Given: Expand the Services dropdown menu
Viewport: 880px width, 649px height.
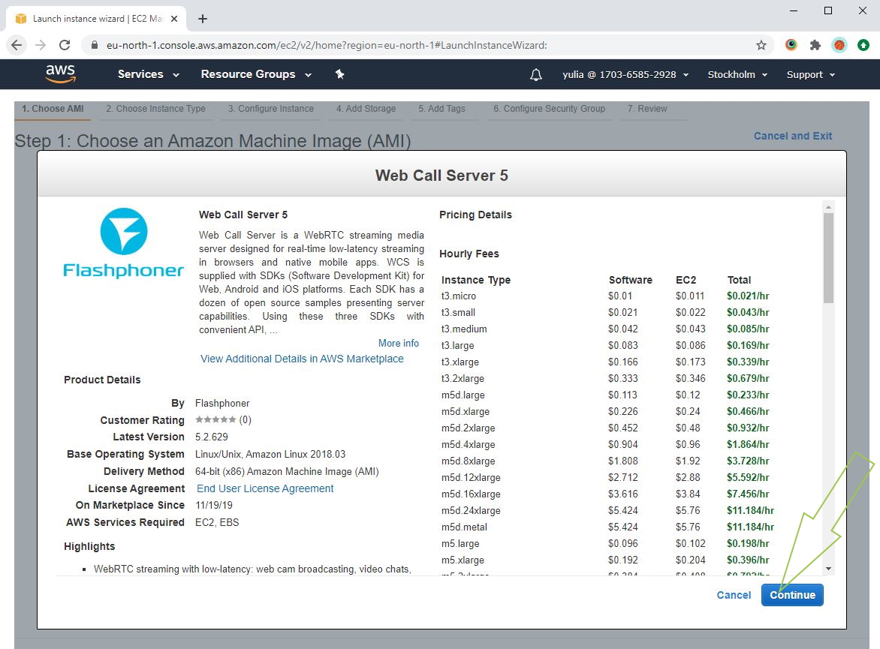Looking at the screenshot, I should (148, 74).
